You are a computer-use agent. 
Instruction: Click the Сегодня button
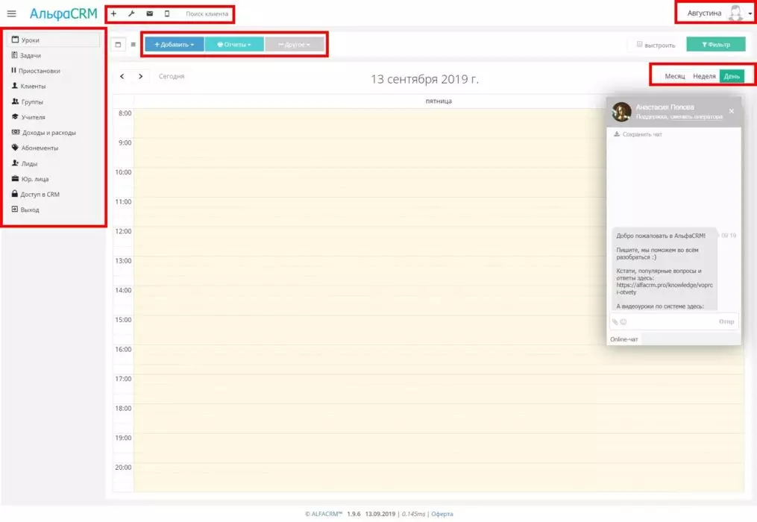(172, 76)
